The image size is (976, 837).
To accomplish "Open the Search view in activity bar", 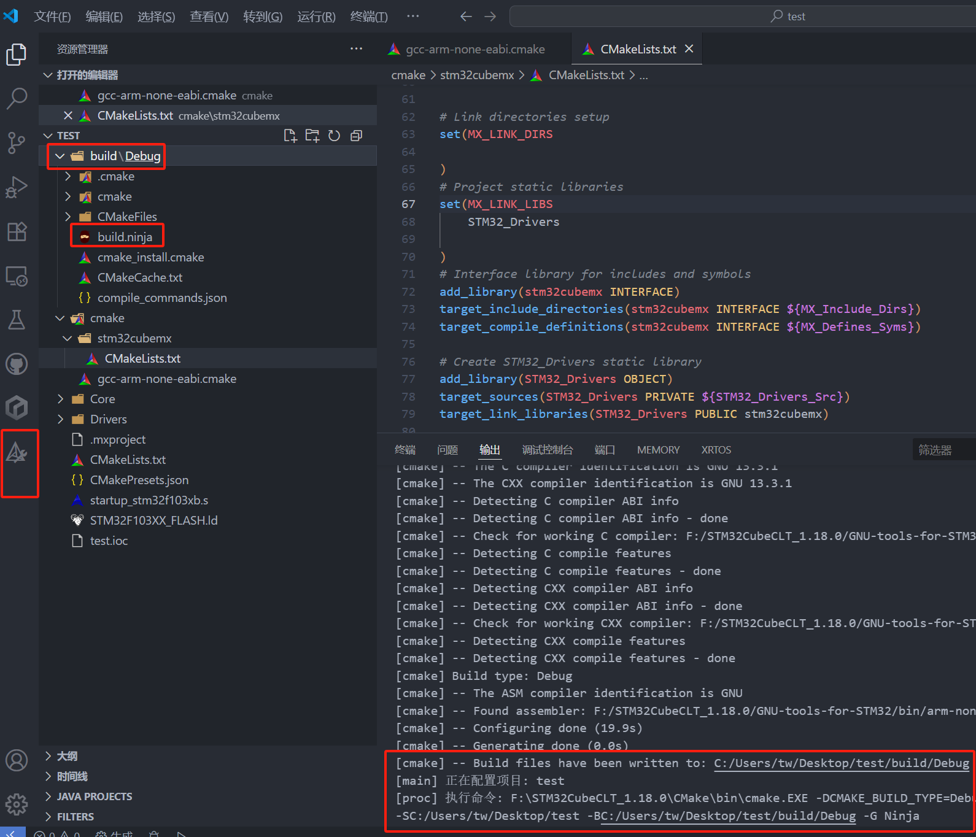I will 17,98.
